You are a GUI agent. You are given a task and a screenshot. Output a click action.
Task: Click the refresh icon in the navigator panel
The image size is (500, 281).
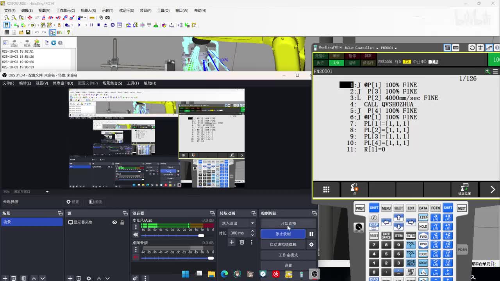click(54, 43)
